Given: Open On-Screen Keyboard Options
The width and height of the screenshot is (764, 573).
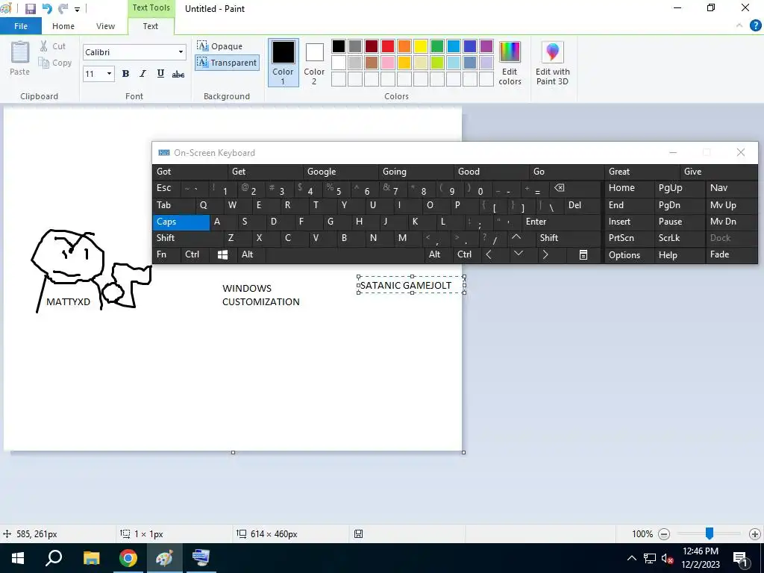Looking at the screenshot, I should click(629, 255).
